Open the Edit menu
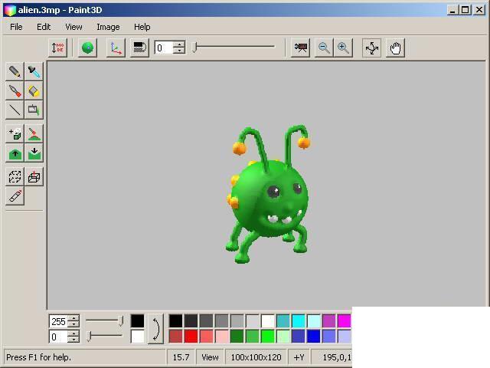The height and width of the screenshot is (368, 490). pyautogui.click(x=44, y=27)
